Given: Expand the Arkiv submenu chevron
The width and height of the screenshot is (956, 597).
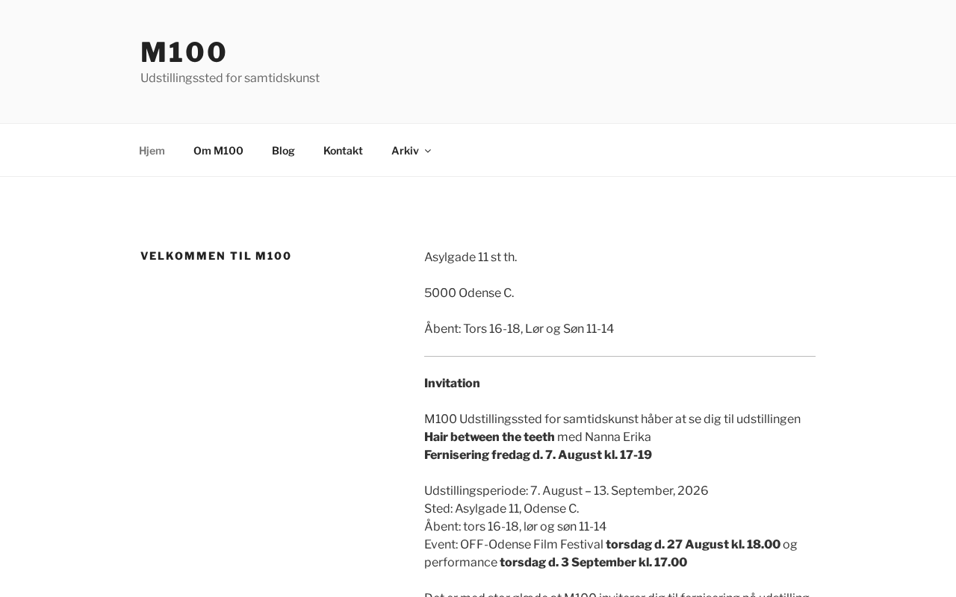Looking at the screenshot, I should point(428,151).
